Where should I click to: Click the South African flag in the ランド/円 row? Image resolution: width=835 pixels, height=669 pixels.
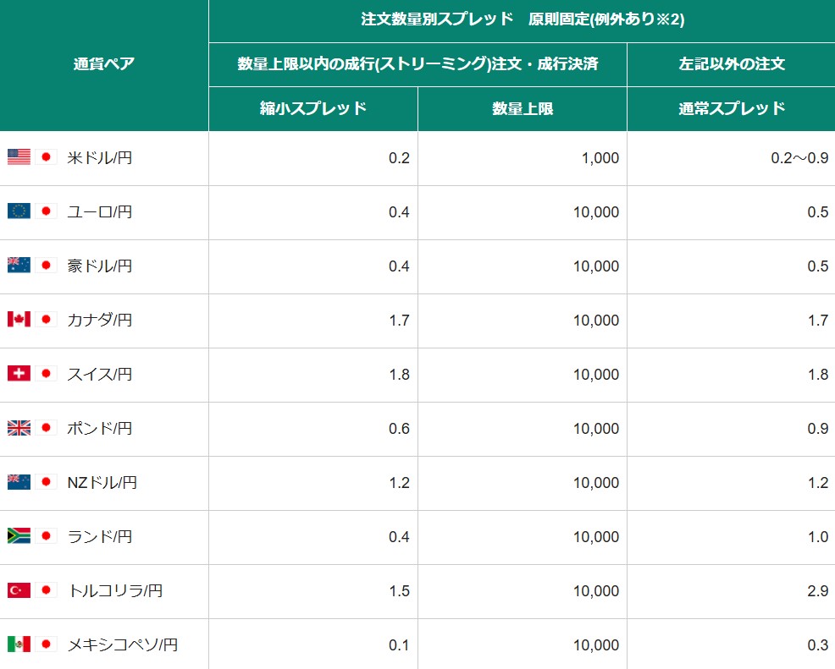[x=19, y=535]
